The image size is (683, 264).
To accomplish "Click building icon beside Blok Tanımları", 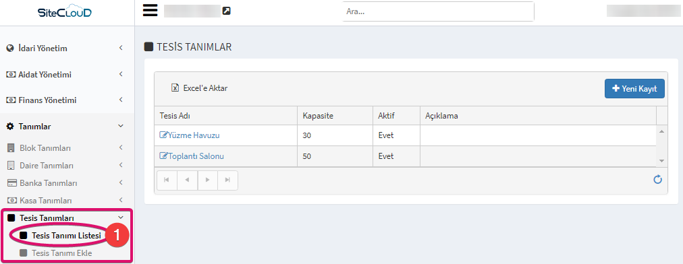I will [x=11, y=148].
